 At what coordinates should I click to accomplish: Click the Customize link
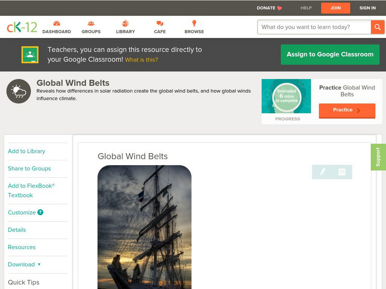pyautogui.click(x=22, y=212)
